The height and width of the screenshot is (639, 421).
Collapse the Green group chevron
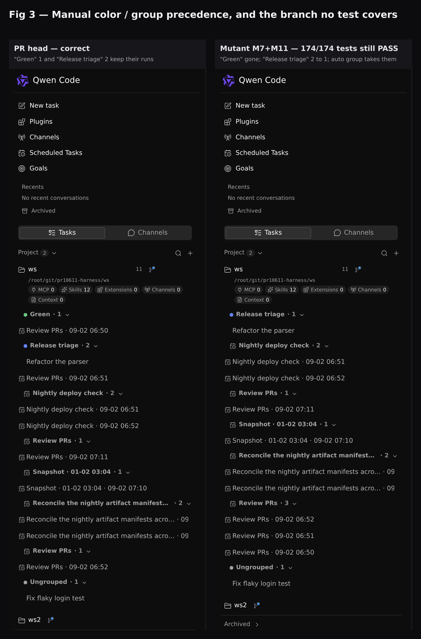click(x=68, y=315)
